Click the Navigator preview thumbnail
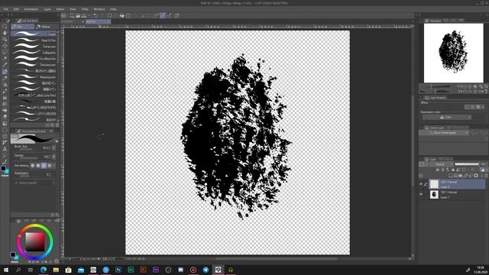This screenshot has width=489, height=275. click(453, 53)
